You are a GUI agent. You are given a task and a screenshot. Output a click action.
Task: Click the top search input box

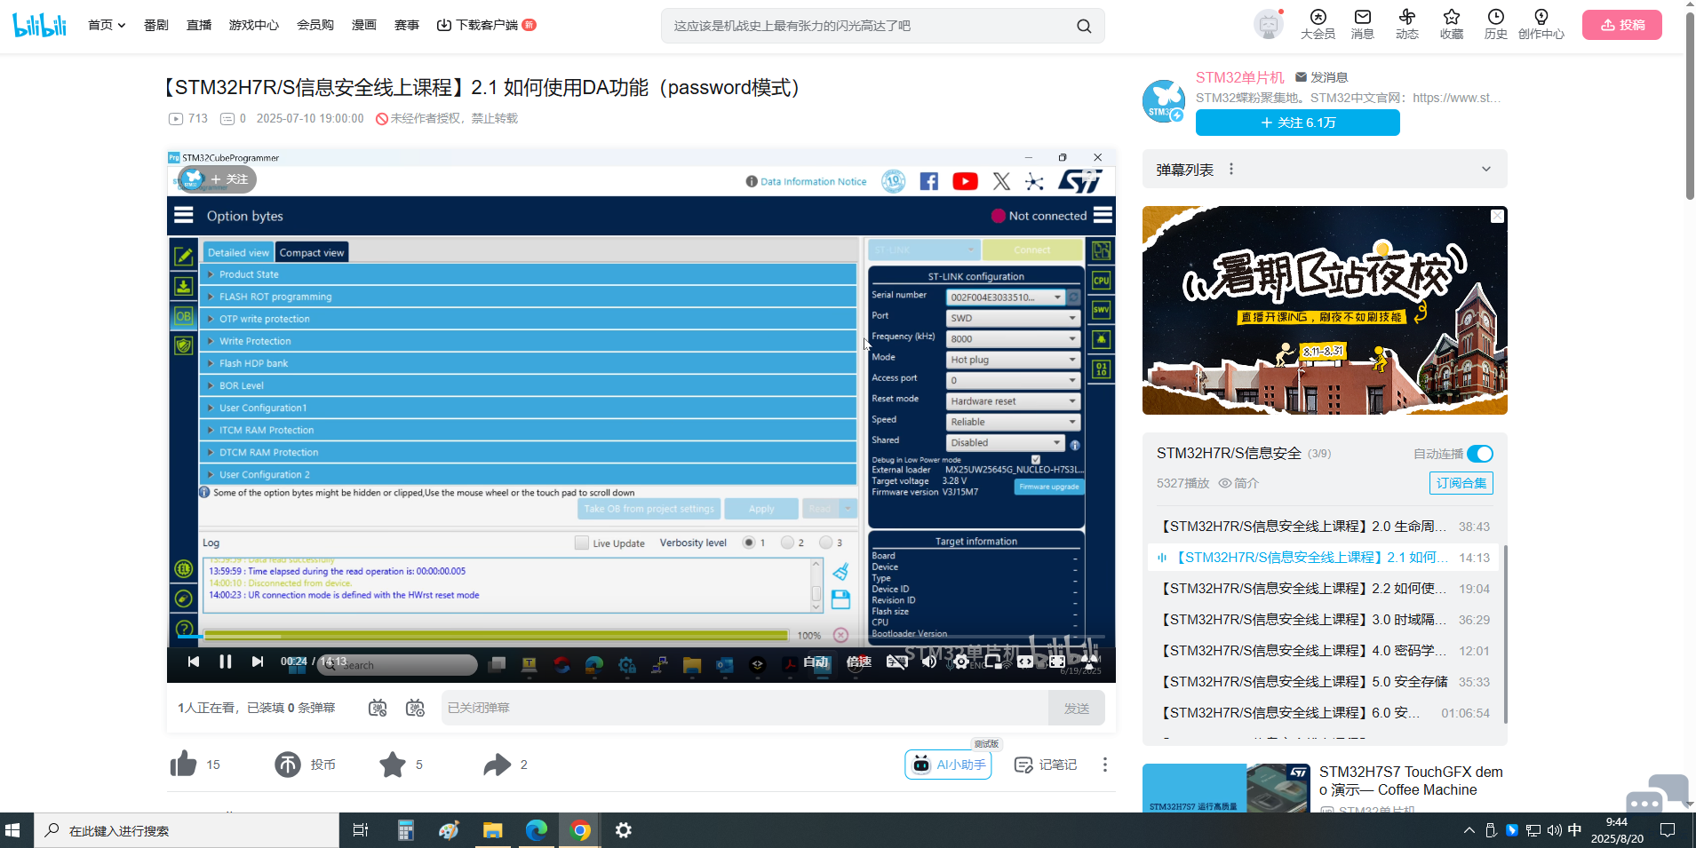[871, 26]
